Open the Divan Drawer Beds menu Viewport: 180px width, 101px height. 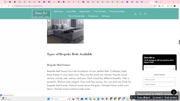tap(117, 11)
